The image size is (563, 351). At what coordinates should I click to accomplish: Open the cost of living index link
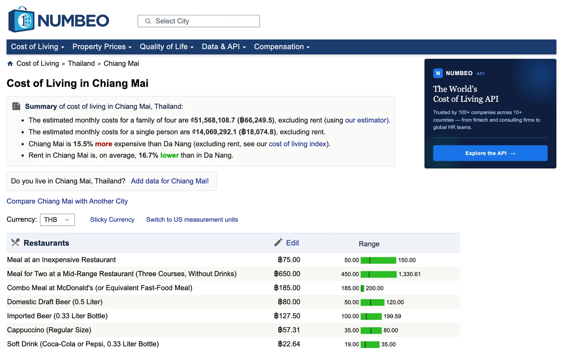click(298, 144)
